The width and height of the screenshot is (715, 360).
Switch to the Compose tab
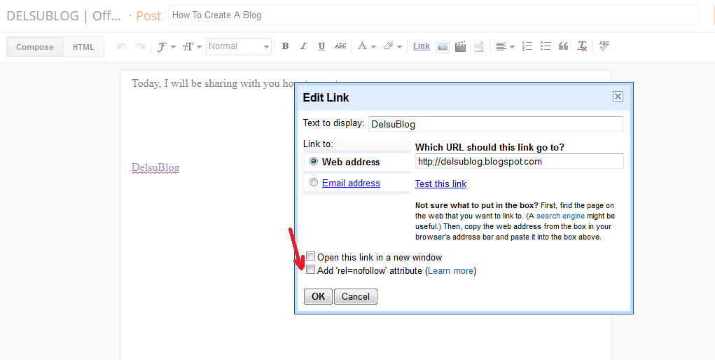(x=35, y=47)
